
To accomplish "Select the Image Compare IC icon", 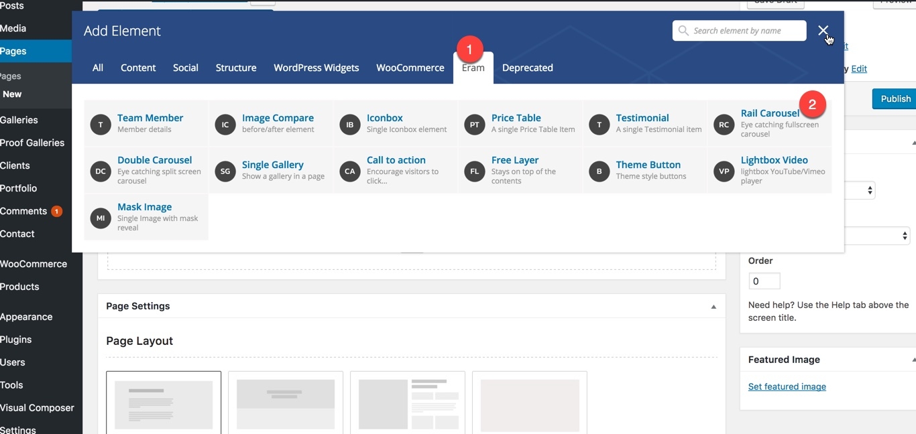I will (225, 125).
